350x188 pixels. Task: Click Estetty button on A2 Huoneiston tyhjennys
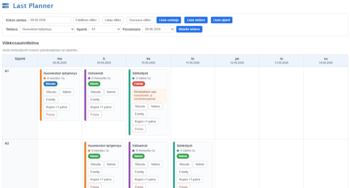click(95, 172)
